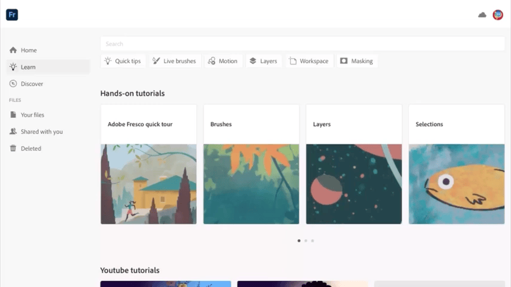Image resolution: width=511 pixels, height=287 pixels.
Task: Click the Quick tips lightbulb icon
Action: pyautogui.click(x=108, y=61)
